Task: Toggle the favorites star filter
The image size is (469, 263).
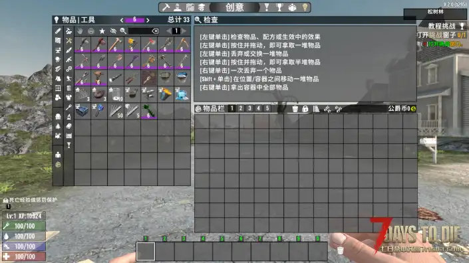Action: point(102,31)
